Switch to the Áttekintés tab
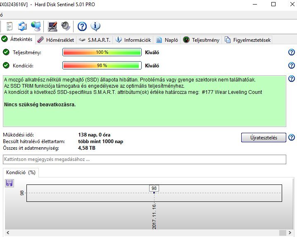 [x=17, y=39]
